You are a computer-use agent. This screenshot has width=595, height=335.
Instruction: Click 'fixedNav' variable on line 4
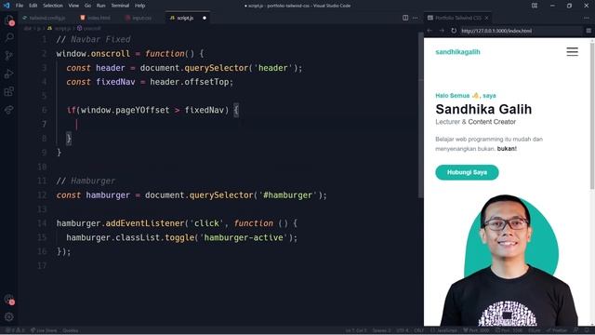point(115,82)
